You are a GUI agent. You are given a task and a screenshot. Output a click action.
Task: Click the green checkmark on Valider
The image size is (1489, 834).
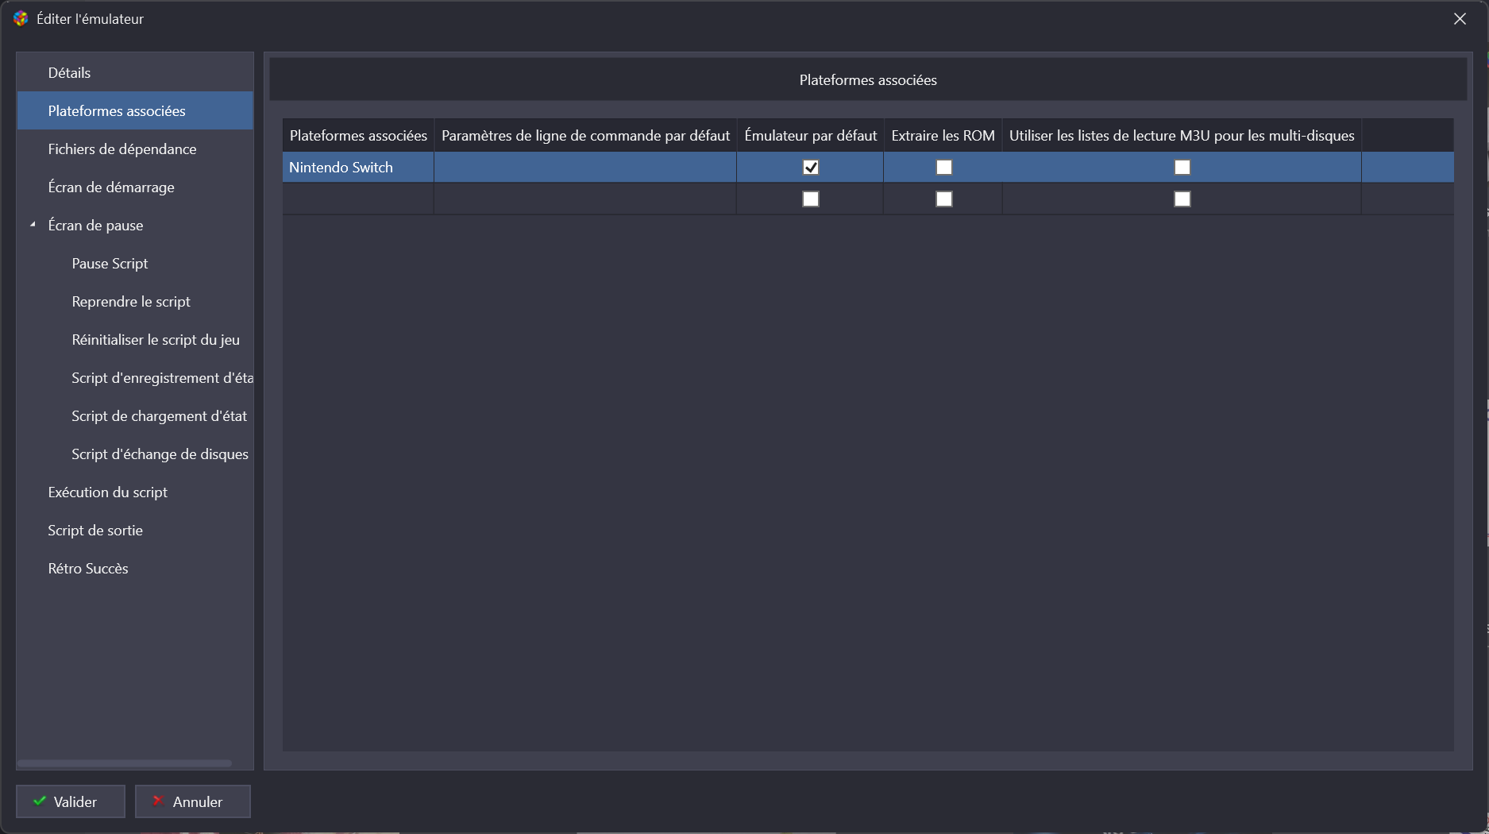coord(40,801)
